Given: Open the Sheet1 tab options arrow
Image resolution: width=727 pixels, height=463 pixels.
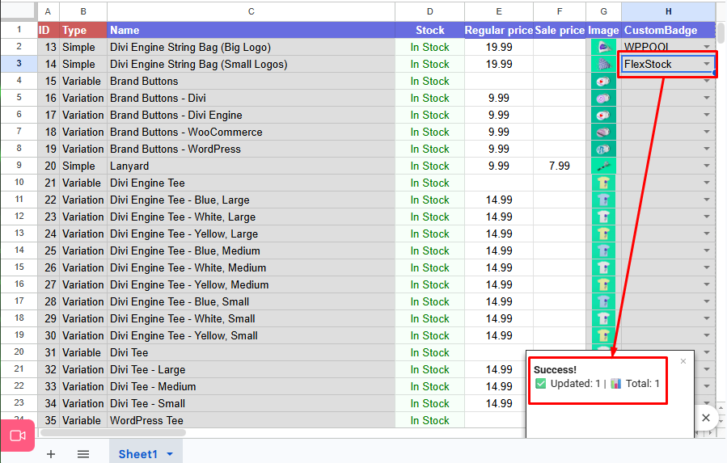Looking at the screenshot, I should tap(170, 454).
